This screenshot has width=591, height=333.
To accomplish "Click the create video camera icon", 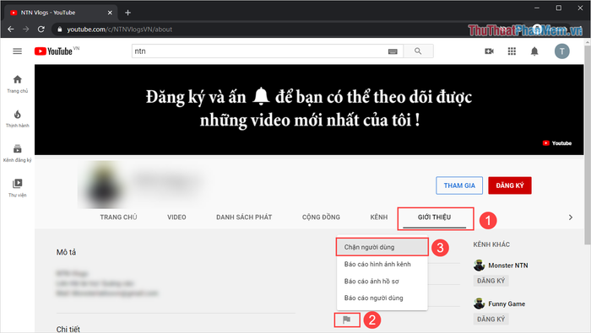I will click(x=489, y=51).
